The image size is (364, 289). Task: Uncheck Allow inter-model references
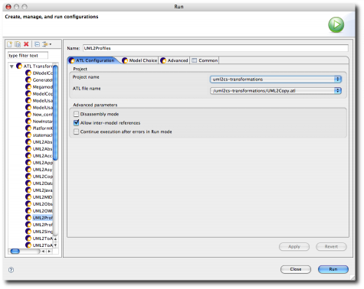tap(76, 123)
